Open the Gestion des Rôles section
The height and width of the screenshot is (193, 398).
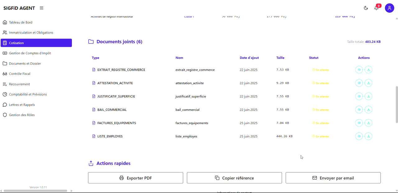(x=22, y=115)
